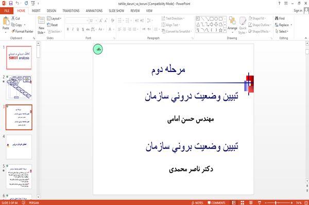Switch to the INSERT tab
309x205 pixels.
click(x=36, y=11)
